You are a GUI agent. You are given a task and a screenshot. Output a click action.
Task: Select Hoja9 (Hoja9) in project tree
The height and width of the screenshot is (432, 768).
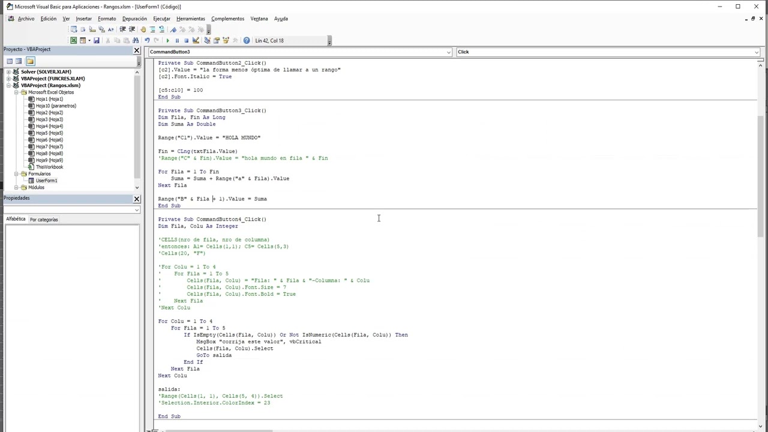point(49,160)
